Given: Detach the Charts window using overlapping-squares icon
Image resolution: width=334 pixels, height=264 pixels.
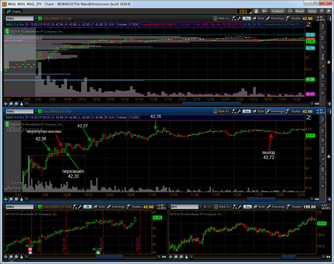Looking at the screenshot, I should tap(328, 11).
